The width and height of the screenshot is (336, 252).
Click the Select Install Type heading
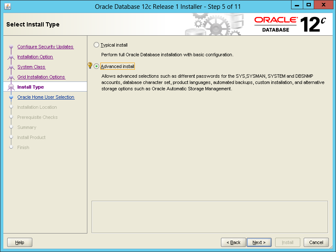click(x=33, y=24)
